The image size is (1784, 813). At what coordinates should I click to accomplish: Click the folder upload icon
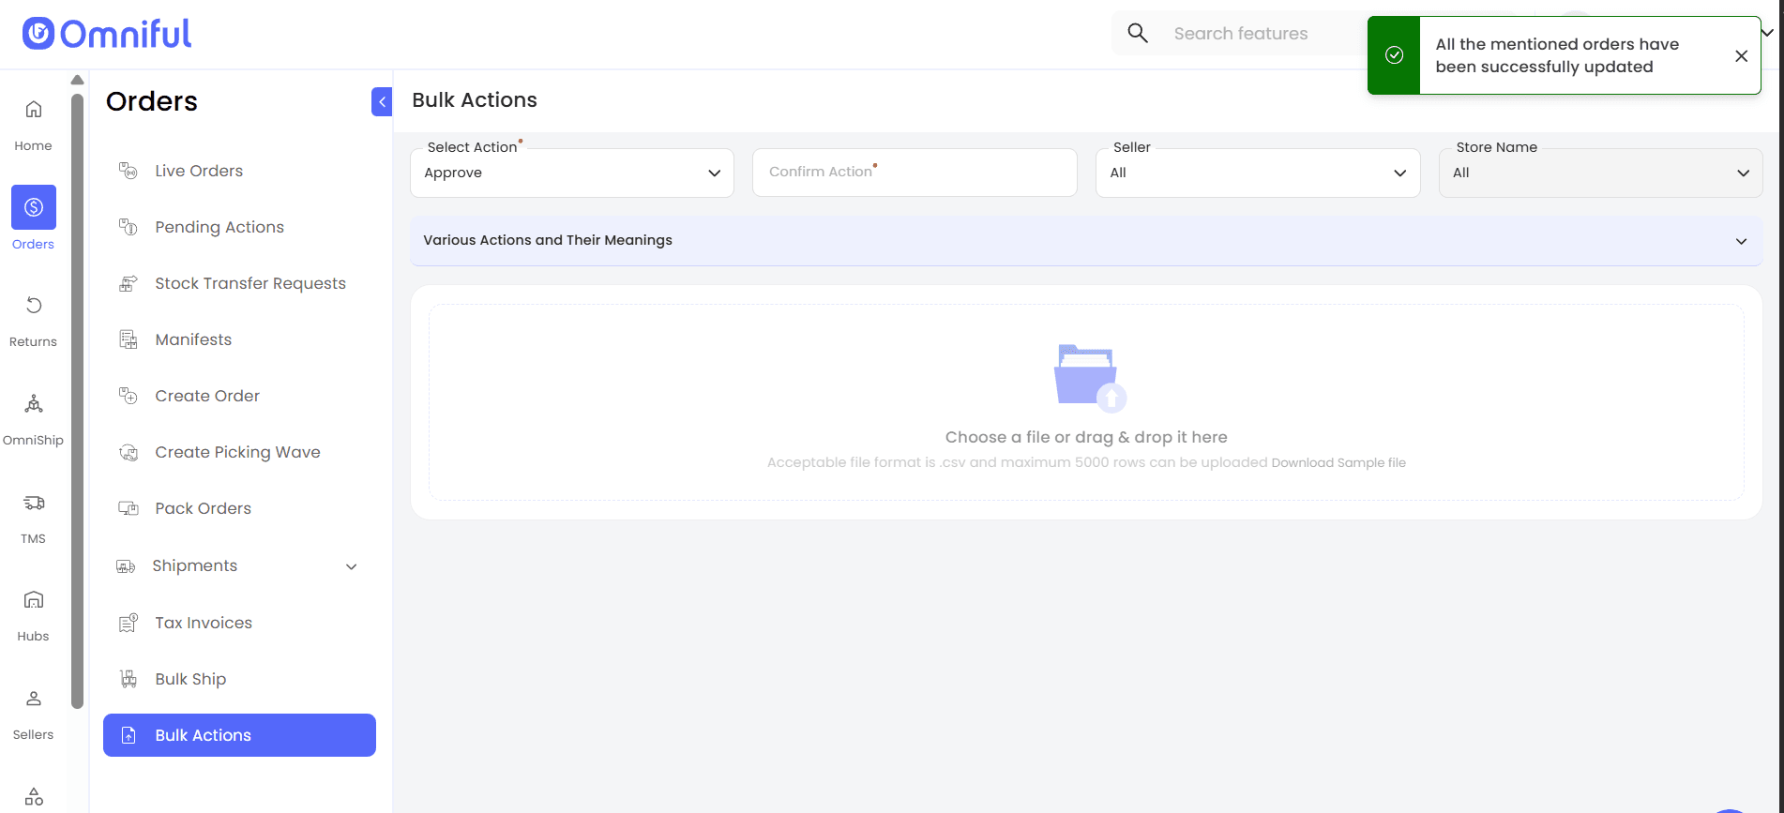pyautogui.click(x=1088, y=378)
